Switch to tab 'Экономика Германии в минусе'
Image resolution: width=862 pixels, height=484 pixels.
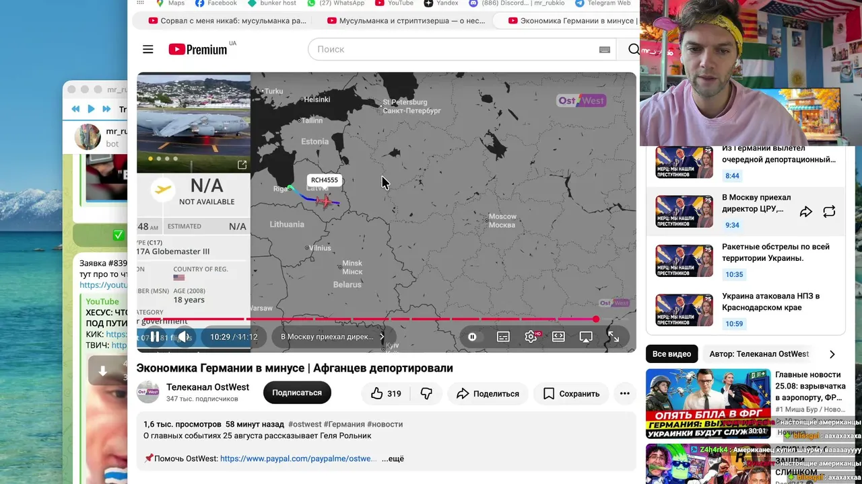(x=572, y=21)
